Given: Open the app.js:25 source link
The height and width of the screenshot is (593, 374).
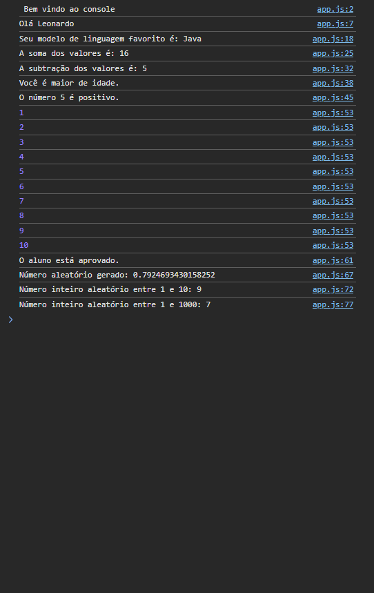Looking at the screenshot, I should click(333, 53).
